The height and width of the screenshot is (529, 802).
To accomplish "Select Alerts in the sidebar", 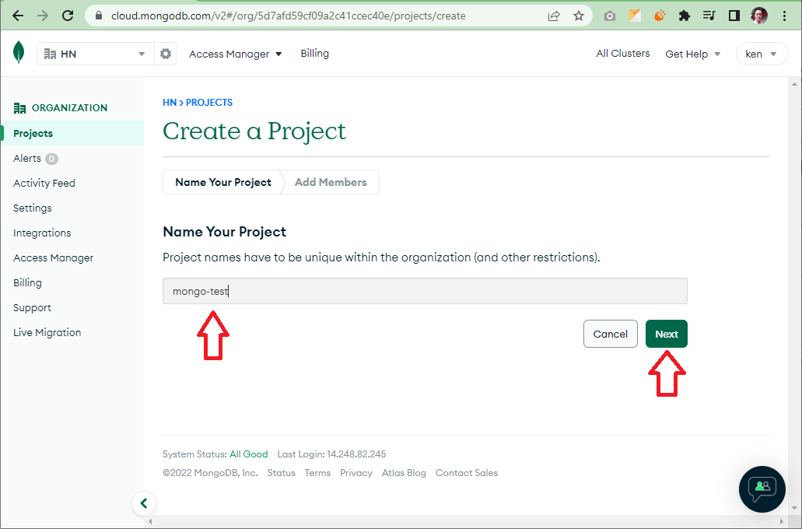I will pos(28,158).
